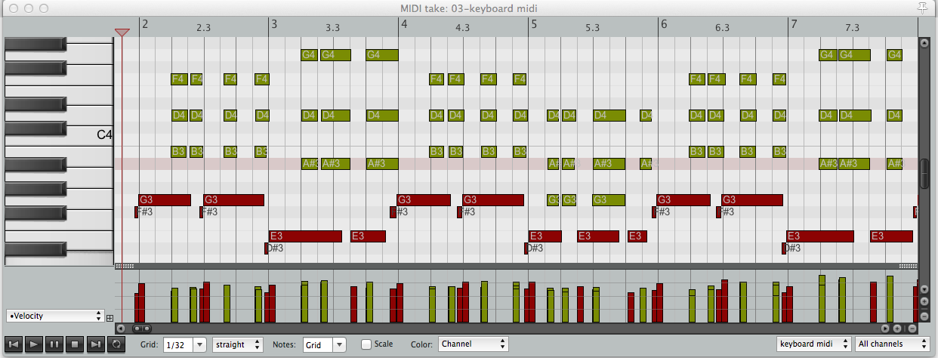938x358 pixels.
Task: Click bar 6 on the timeline ruler
Action: point(665,24)
